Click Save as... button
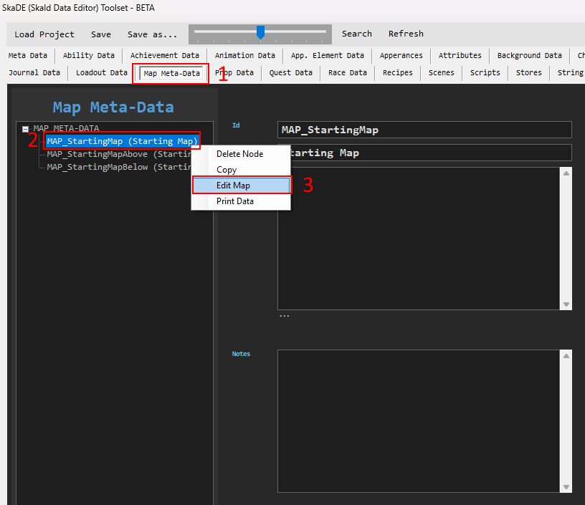 click(x=152, y=34)
